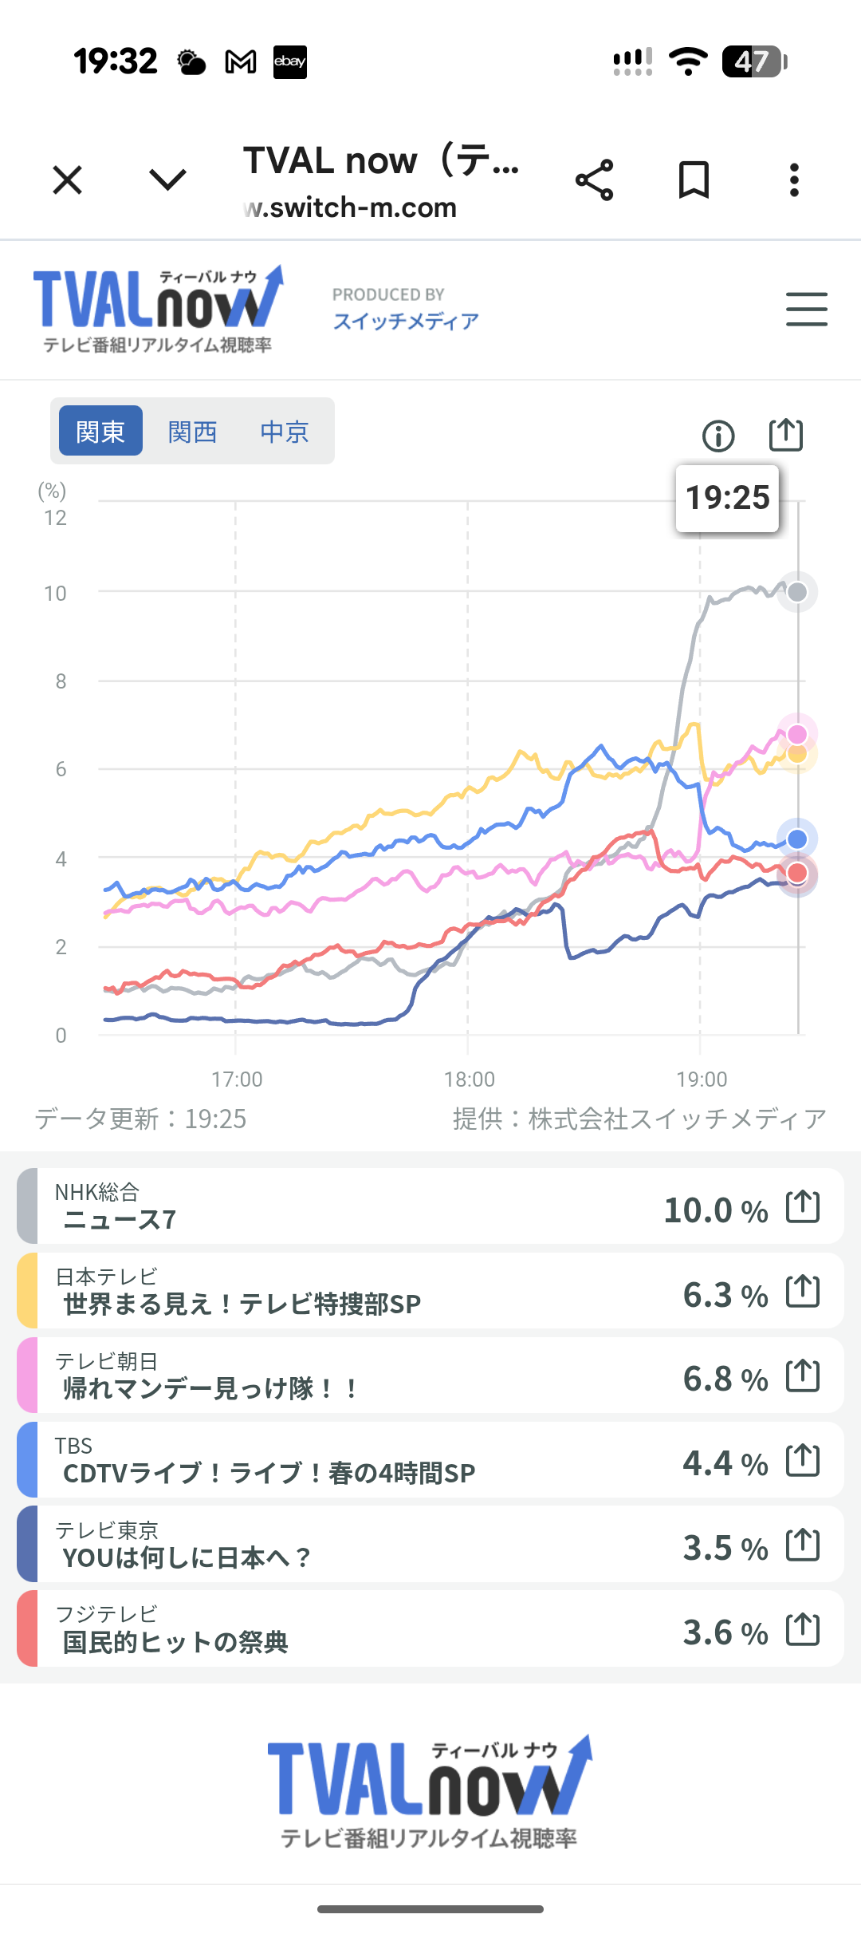Click the TVAL now header logo
This screenshot has height=1934, width=861.
click(158, 309)
